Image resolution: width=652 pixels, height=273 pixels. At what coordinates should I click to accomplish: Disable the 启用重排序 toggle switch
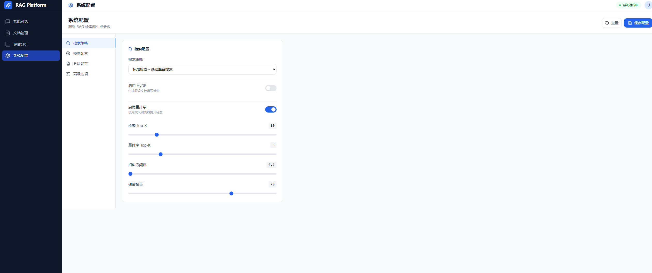[x=271, y=109]
